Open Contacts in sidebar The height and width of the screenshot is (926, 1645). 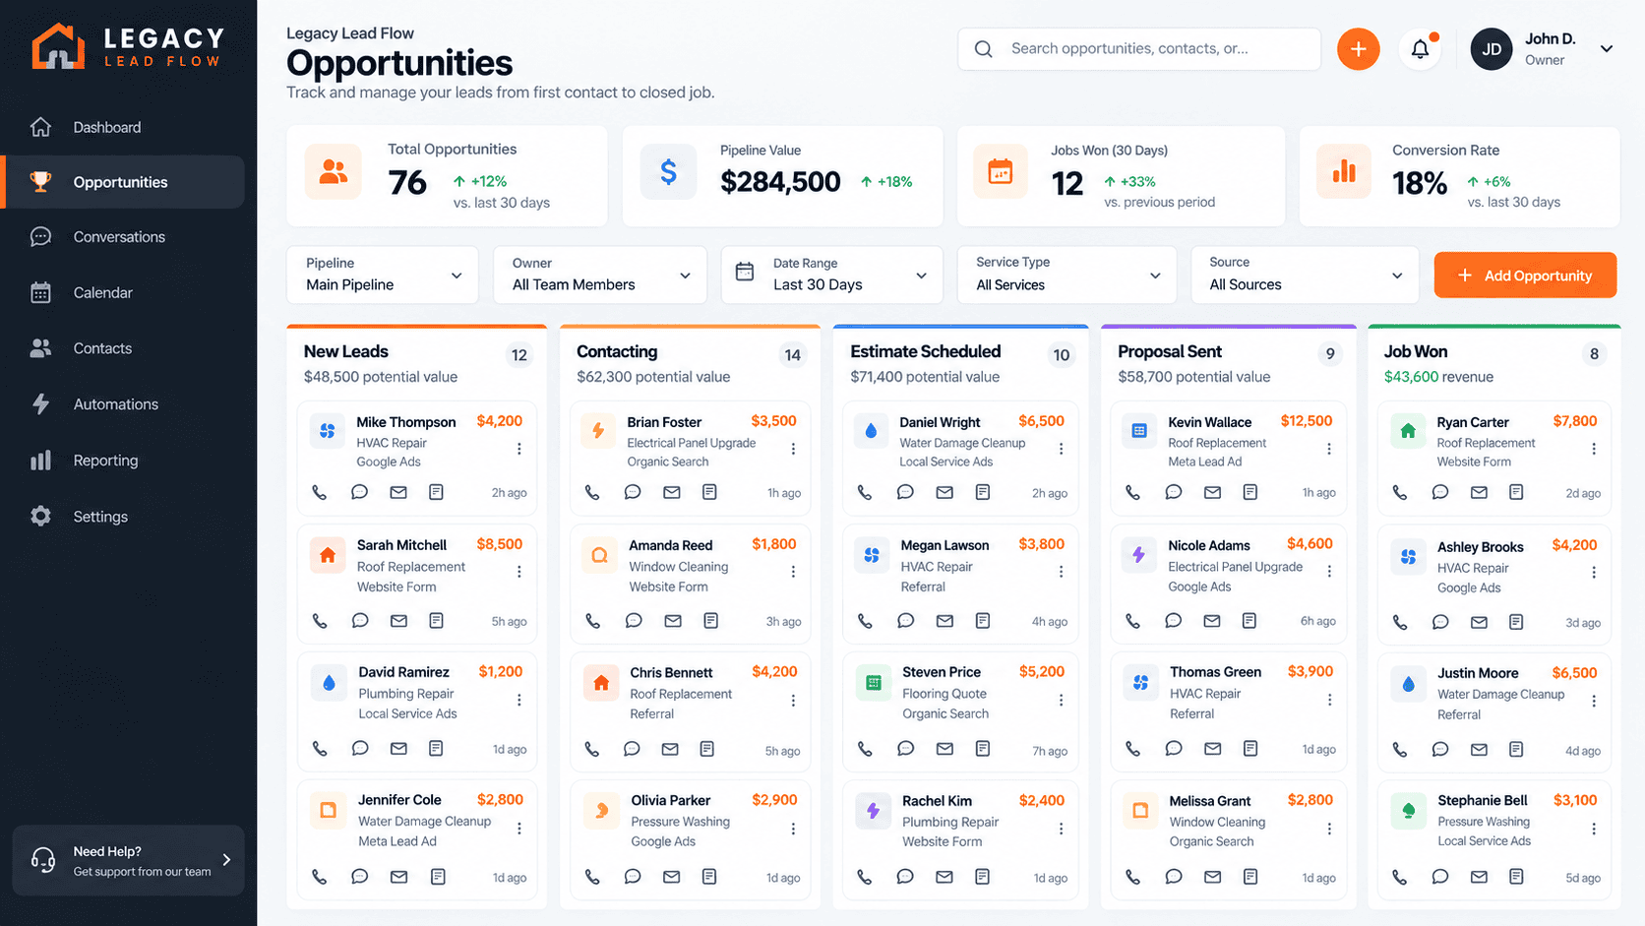(124, 348)
